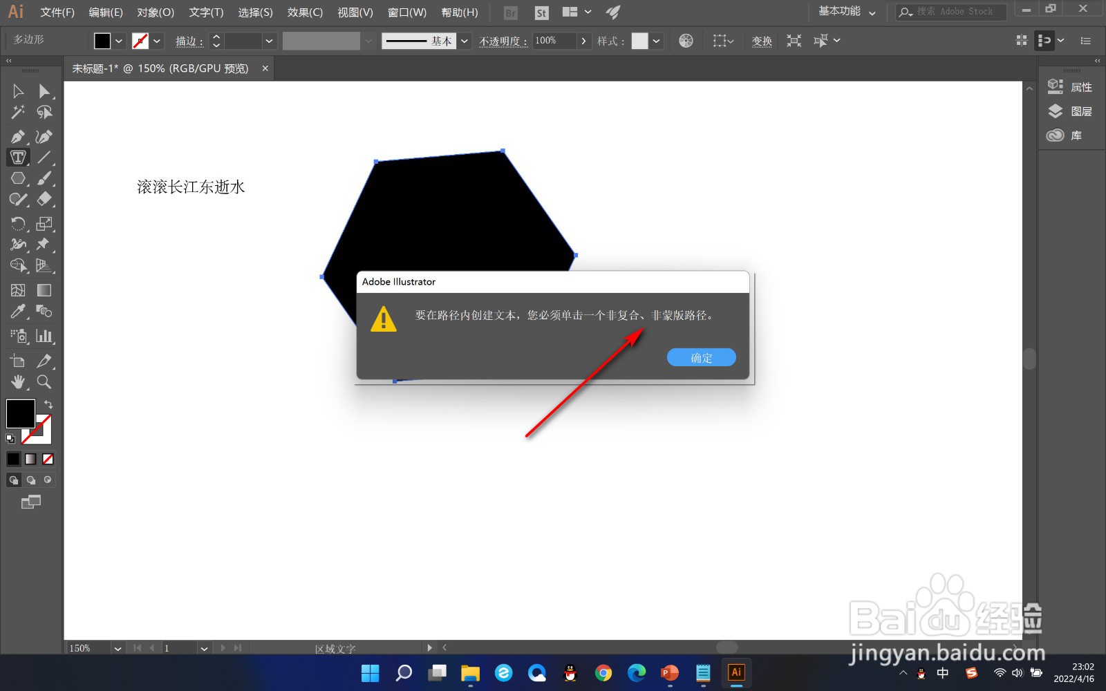Reset default fill and stroke
This screenshot has width=1106, height=691.
click(x=10, y=439)
